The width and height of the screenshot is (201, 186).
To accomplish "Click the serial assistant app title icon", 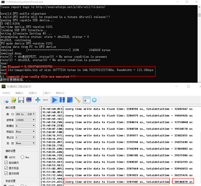I will (3, 86).
